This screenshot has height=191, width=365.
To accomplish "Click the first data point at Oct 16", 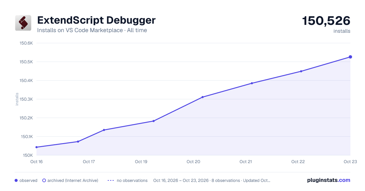I will tap(36, 147).
